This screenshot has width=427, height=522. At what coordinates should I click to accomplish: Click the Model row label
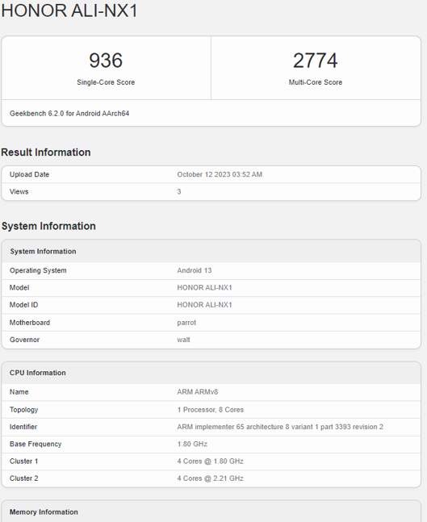[x=19, y=288]
